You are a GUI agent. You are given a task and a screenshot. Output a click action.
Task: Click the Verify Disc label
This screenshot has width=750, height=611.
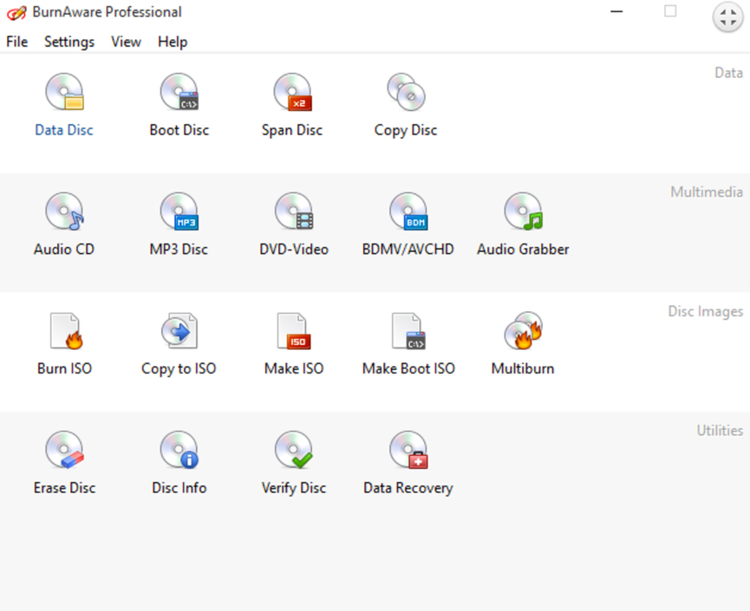[x=294, y=488]
